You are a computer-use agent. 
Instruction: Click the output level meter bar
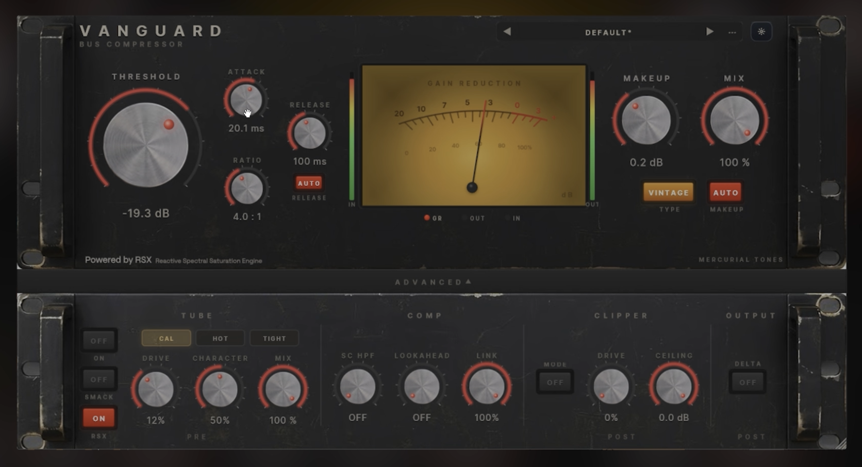pyautogui.click(x=592, y=136)
